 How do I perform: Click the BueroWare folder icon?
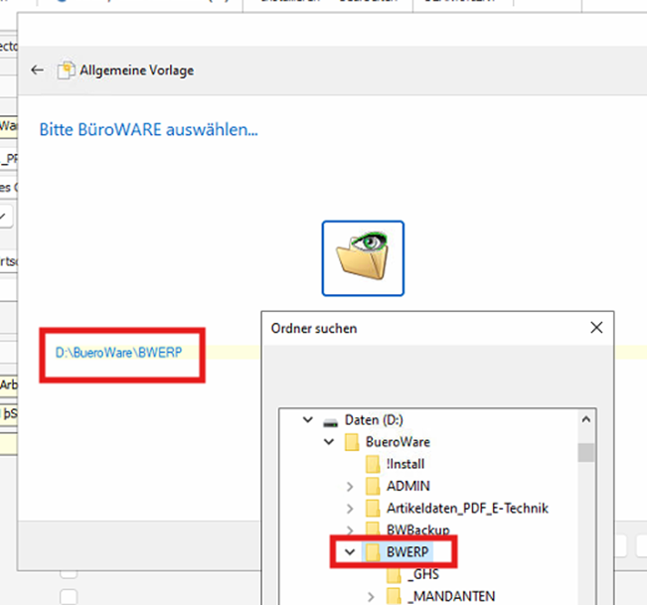(x=352, y=442)
